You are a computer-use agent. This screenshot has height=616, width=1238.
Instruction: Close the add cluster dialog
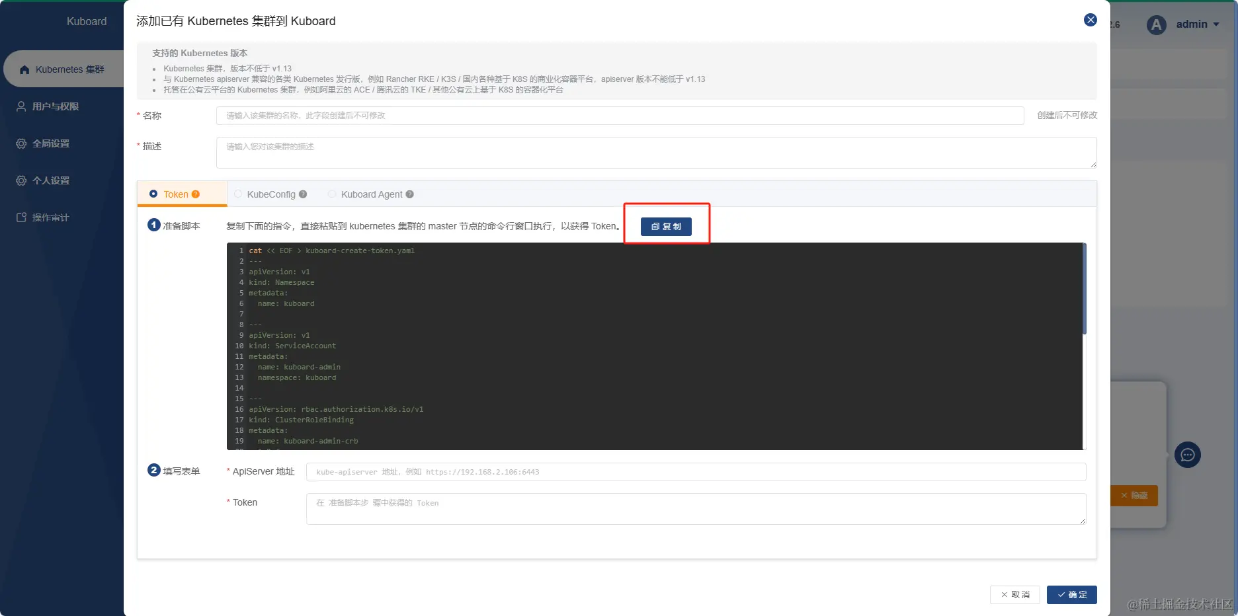coord(1091,20)
